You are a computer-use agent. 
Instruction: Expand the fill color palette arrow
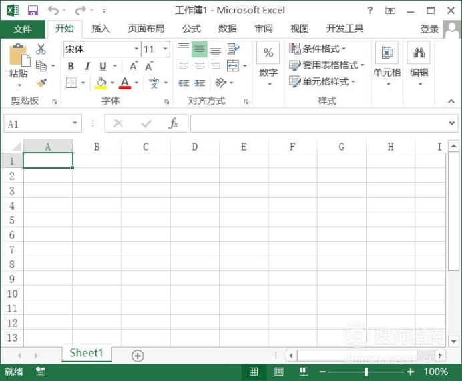(112, 83)
